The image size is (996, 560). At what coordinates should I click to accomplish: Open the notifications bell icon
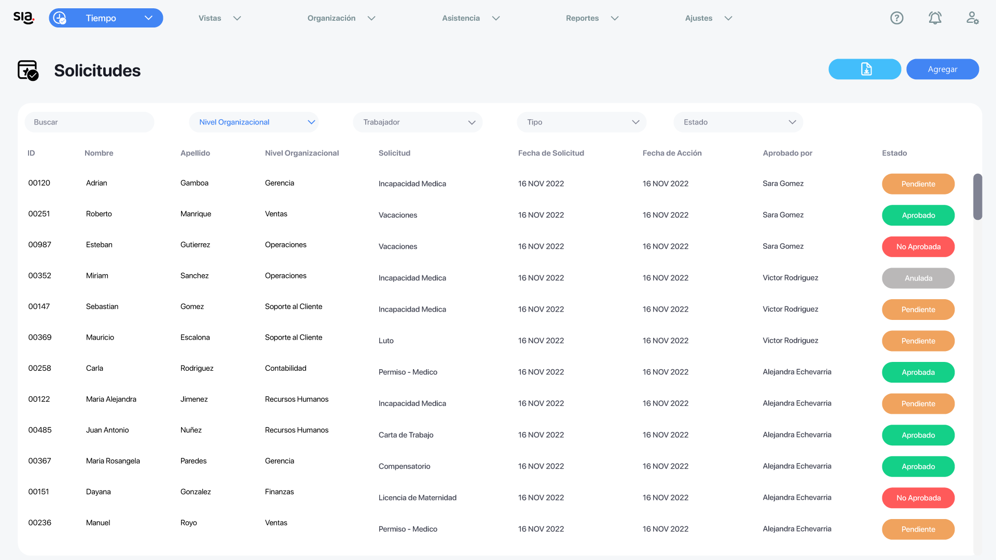[x=935, y=18]
